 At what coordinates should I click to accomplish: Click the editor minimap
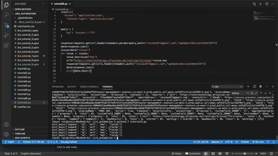264,16
